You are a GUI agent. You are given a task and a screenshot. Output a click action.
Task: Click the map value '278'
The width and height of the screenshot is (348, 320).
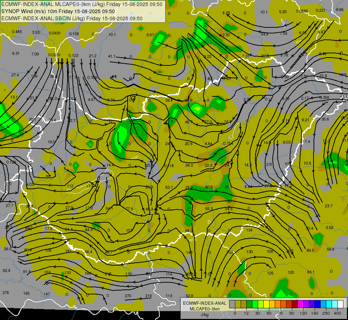click(x=6, y=293)
